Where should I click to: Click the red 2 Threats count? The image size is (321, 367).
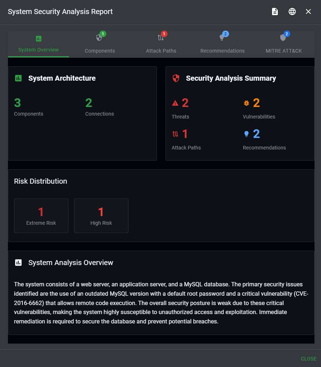click(185, 103)
